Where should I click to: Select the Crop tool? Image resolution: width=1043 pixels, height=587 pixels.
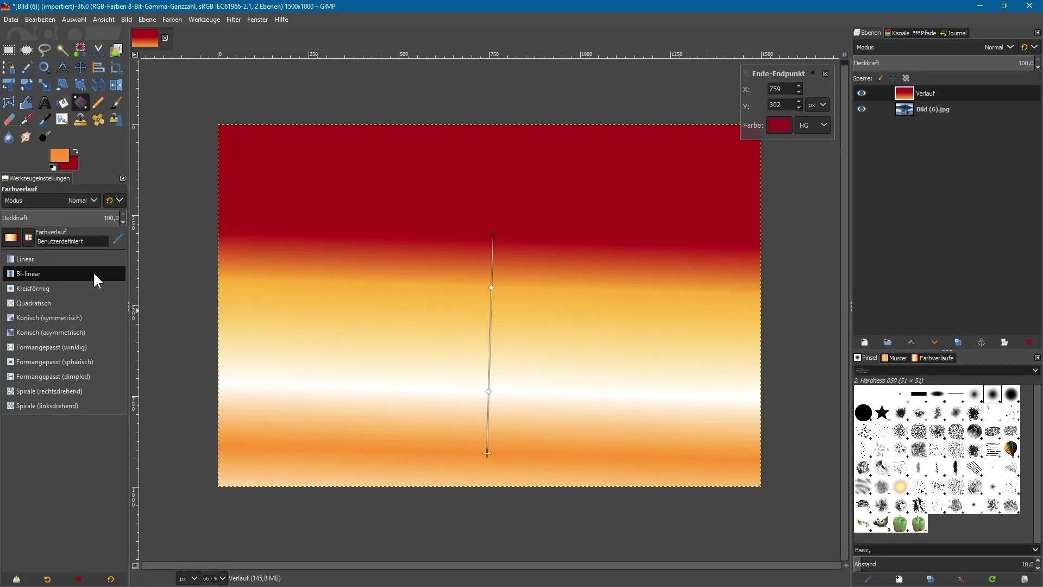(116, 68)
